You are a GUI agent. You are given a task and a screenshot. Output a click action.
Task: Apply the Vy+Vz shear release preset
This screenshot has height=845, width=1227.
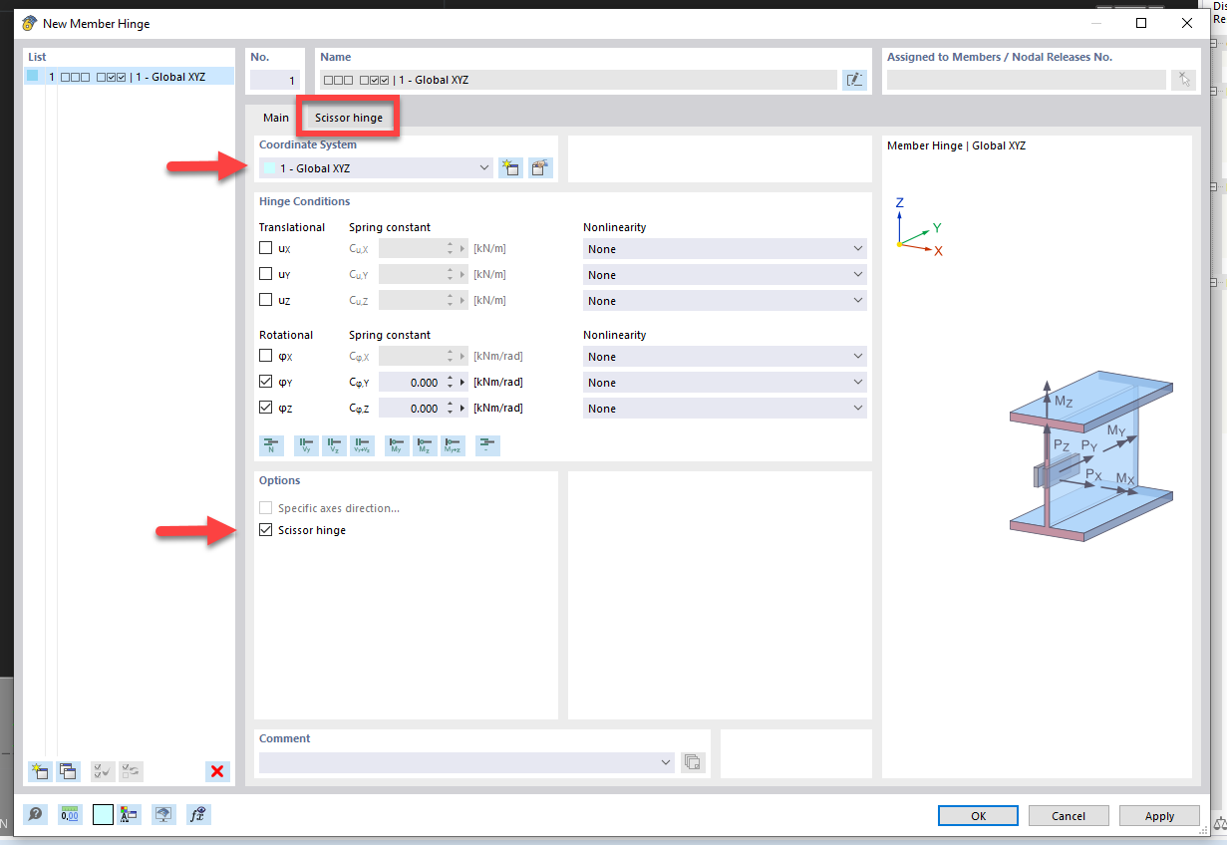point(362,445)
